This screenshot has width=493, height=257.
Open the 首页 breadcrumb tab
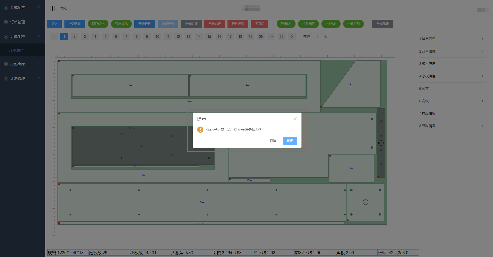coord(64,9)
